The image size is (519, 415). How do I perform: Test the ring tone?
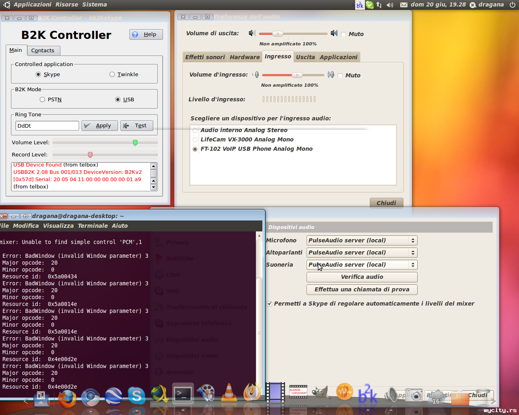pyautogui.click(x=137, y=126)
